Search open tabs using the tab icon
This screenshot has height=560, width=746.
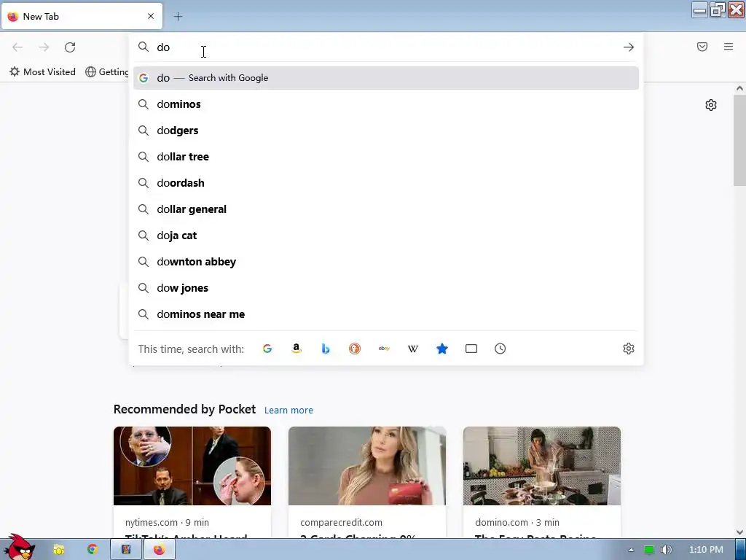(471, 349)
